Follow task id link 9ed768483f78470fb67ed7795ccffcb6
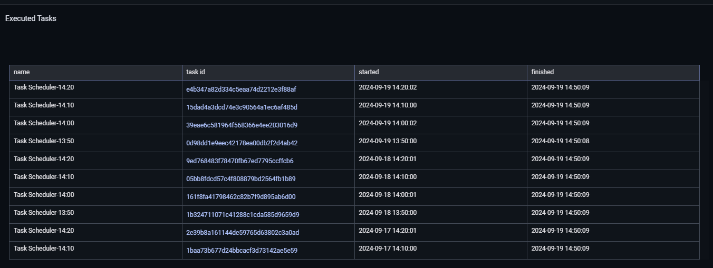713x268 pixels. 240,161
